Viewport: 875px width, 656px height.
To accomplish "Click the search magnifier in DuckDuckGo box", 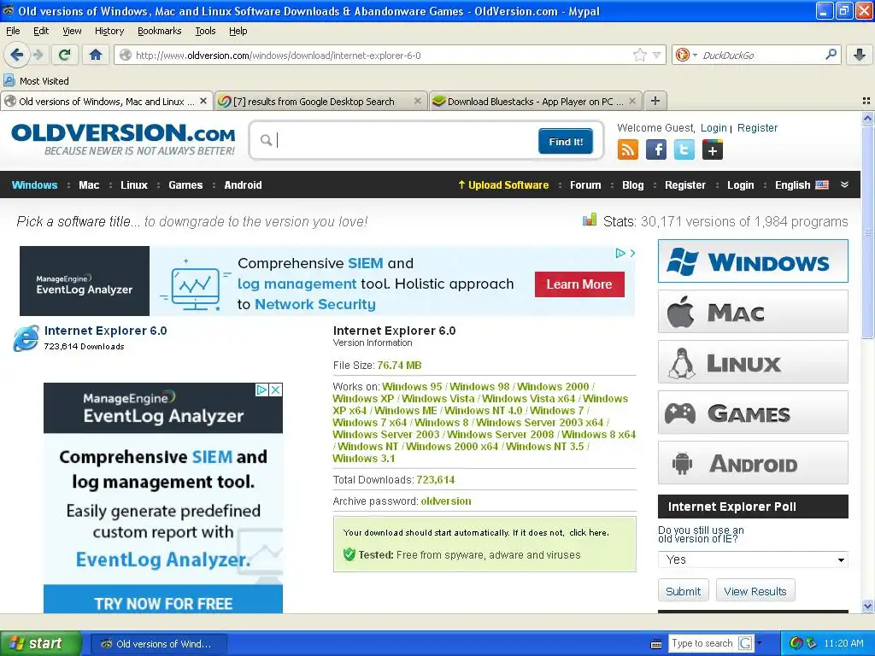I will click(x=831, y=55).
